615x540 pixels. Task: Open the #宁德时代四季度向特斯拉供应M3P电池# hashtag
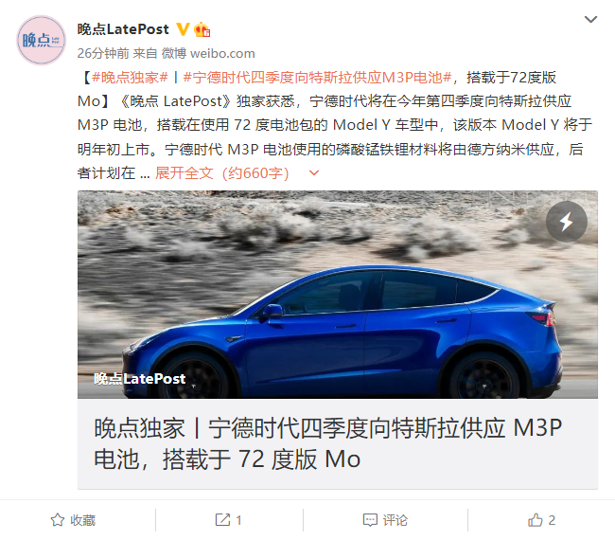317,78
